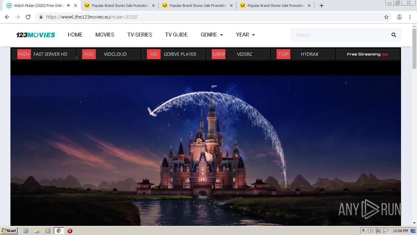Click the search magnifier icon
The width and height of the screenshot is (417, 235).
coord(394,35)
